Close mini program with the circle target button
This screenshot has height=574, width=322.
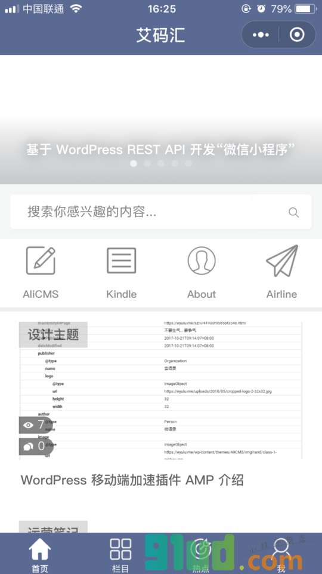297,35
